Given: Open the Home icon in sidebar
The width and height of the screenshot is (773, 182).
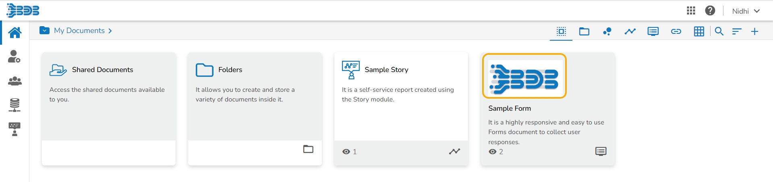Looking at the screenshot, I should pyautogui.click(x=15, y=33).
